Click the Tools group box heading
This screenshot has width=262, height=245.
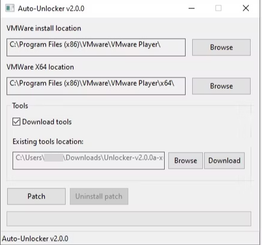tap(20, 106)
